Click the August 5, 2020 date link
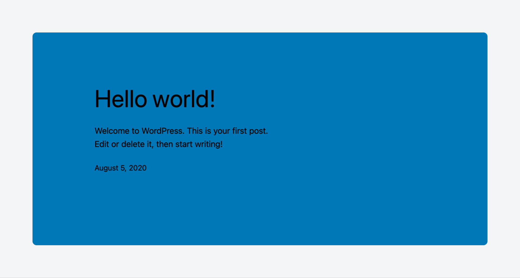The height and width of the screenshot is (278, 520). pos(121,168)
